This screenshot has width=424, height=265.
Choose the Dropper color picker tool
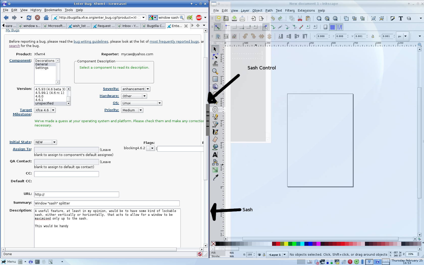click(x=215, y=178)
